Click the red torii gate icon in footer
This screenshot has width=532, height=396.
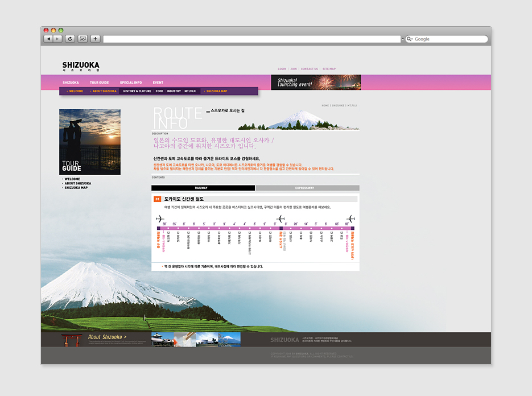[71, 340]
